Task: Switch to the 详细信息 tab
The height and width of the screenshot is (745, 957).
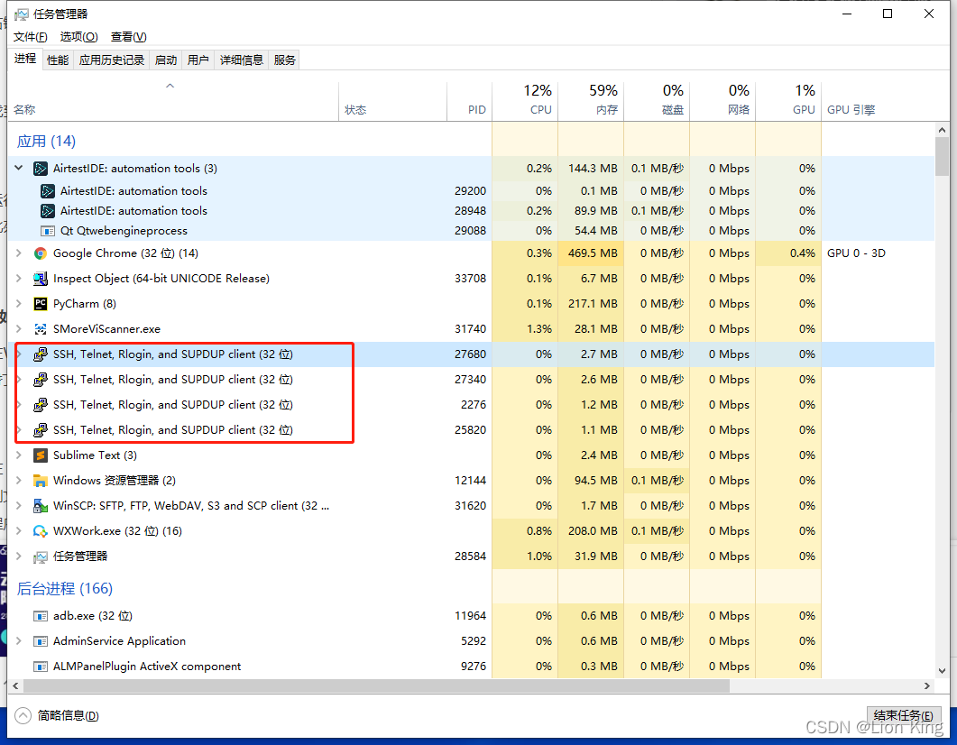Action: coord(242,60)
